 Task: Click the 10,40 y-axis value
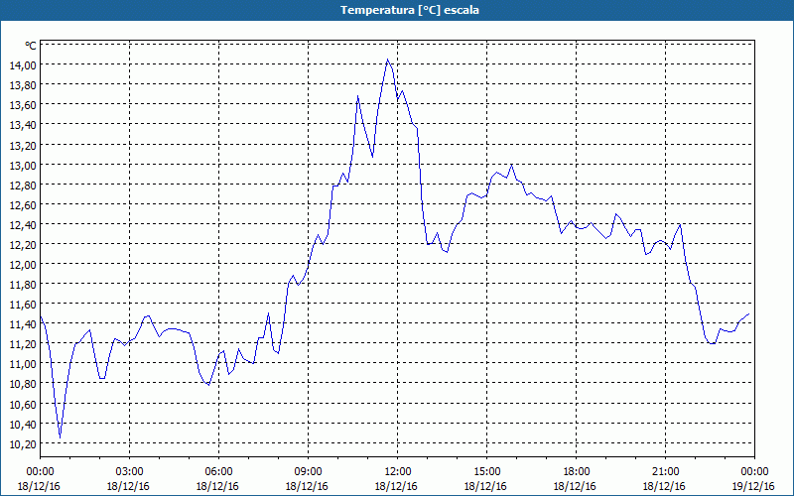tap(22, 424)
